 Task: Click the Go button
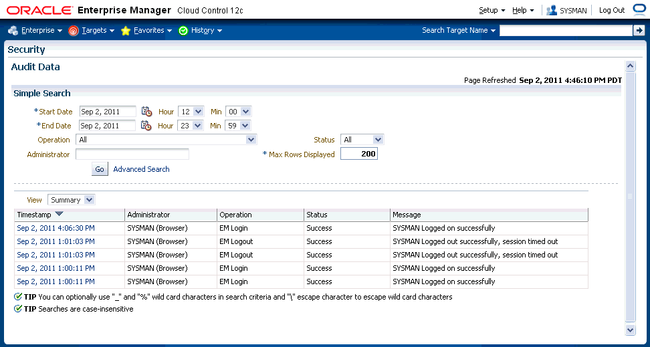[x=100, y=169]
